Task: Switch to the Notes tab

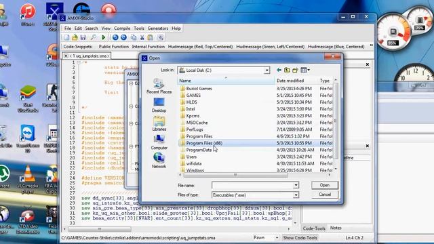Action: click(x=336, y=228)
